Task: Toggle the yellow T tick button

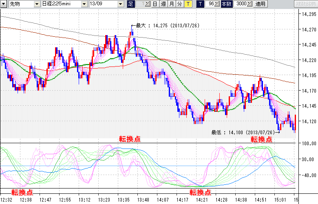Action: [x=188, y=4]
